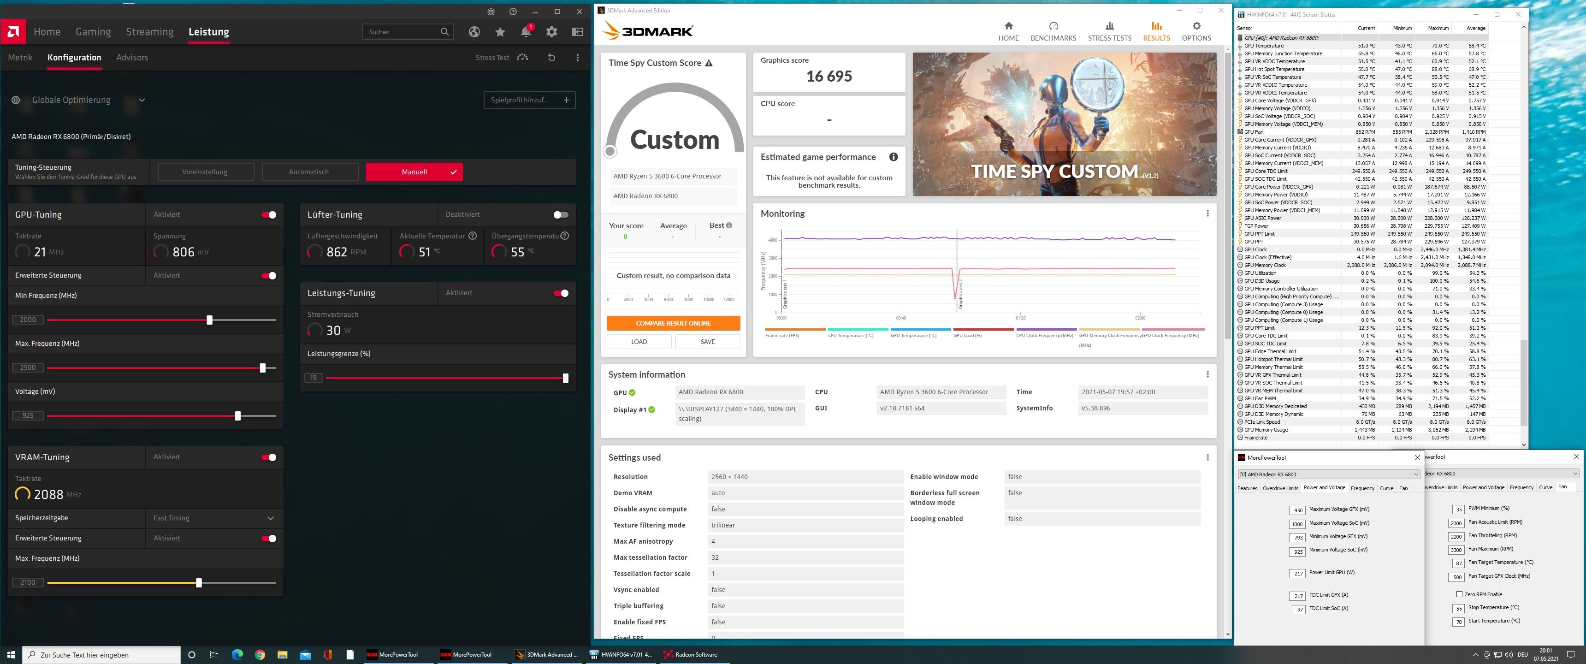Viewport: 1586px width, 664px height.
Task: Switch to HWiNFO64 in the taskbar
Action: coord(621,654)
